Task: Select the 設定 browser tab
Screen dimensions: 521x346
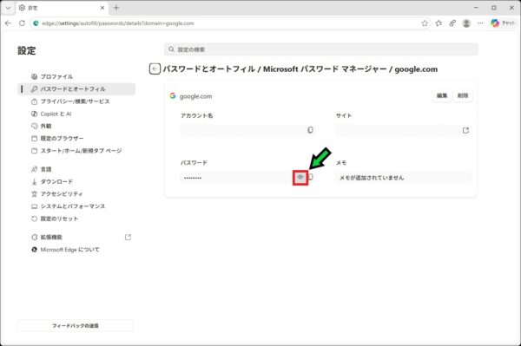Action: coord(62,8)
